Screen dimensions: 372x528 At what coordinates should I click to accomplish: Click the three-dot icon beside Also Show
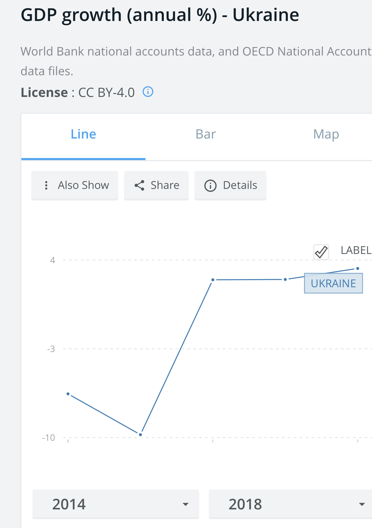coord(46,185)
